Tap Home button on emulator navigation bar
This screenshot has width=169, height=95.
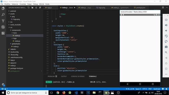tap(140, 84)
